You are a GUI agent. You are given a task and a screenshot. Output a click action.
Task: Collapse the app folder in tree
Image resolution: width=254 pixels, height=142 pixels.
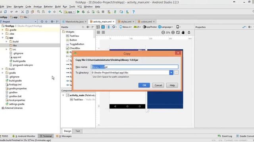point(3,38)
